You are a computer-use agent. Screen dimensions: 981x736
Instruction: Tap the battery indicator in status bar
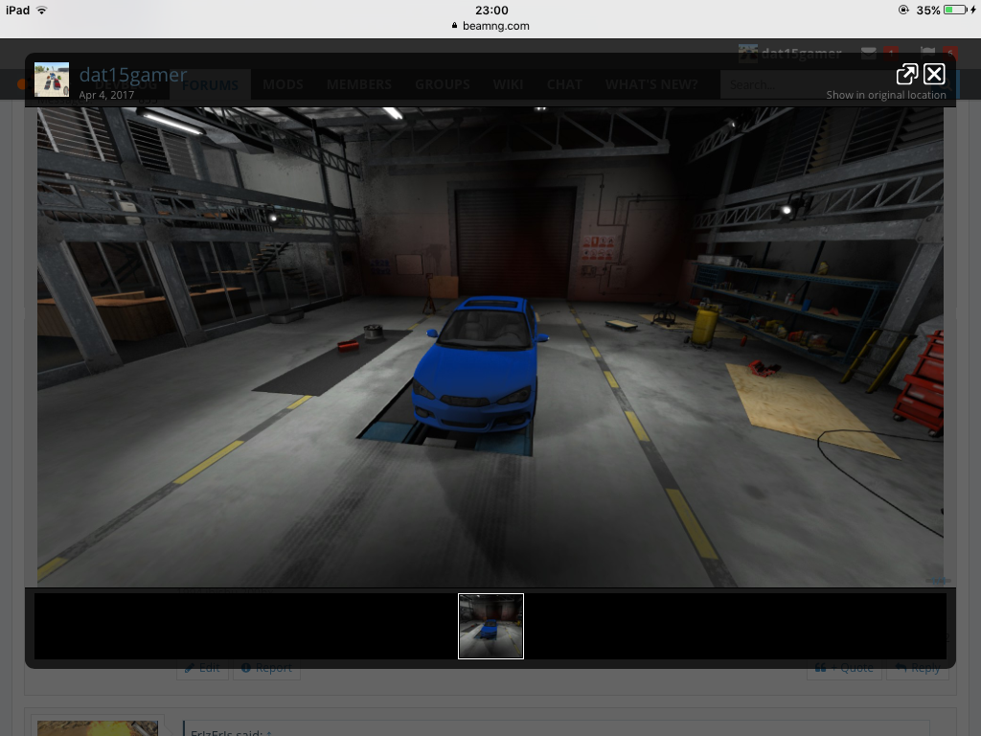click(x=955, y=10)
